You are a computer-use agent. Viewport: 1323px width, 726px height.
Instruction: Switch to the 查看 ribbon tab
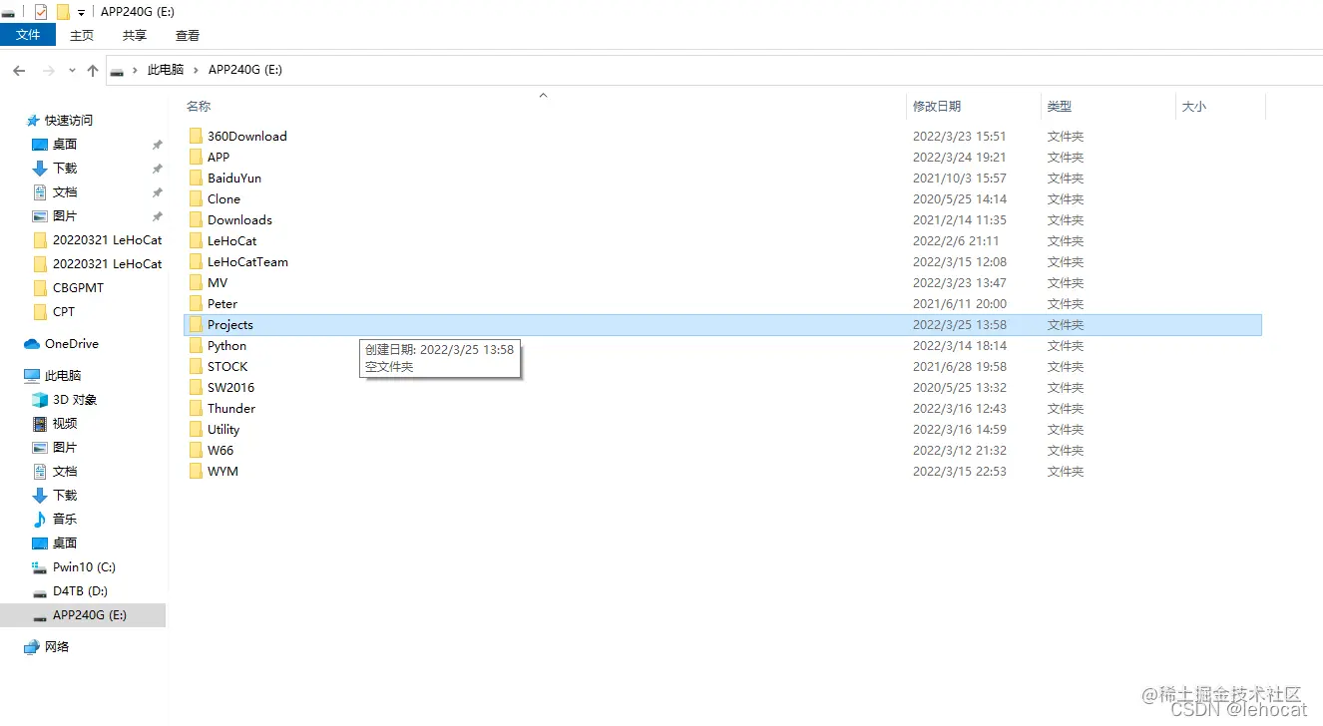click(x=188, y=35)
